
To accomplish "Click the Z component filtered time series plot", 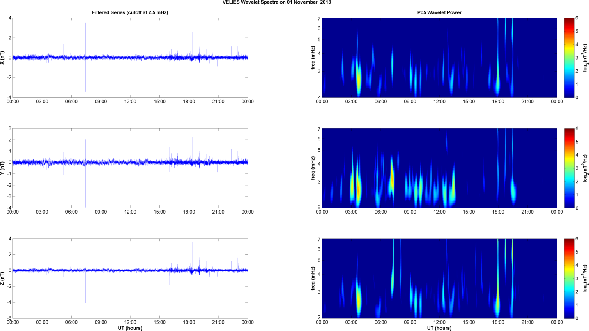I will pos(130,278).
